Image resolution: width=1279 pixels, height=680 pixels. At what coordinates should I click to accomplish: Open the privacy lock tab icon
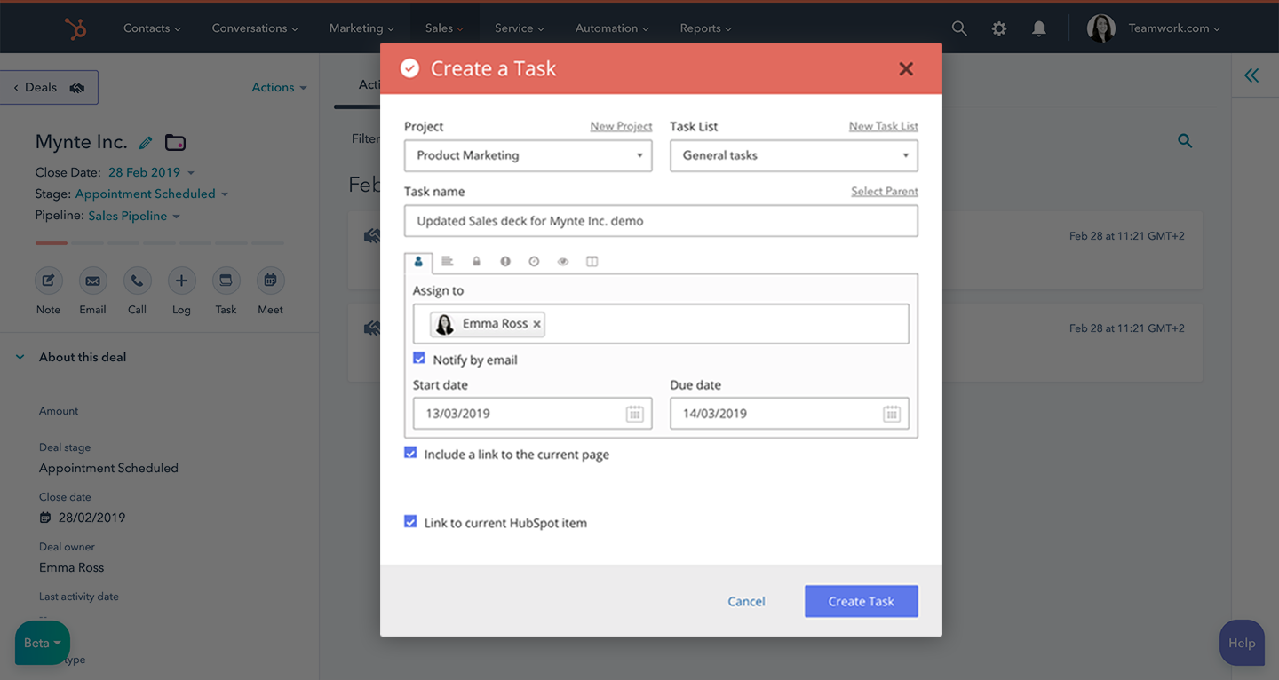click(x=476, y=262)
